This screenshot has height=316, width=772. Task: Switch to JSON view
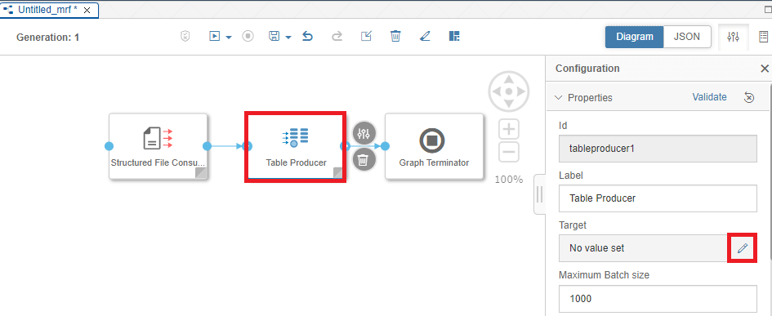tap(687, 37)
